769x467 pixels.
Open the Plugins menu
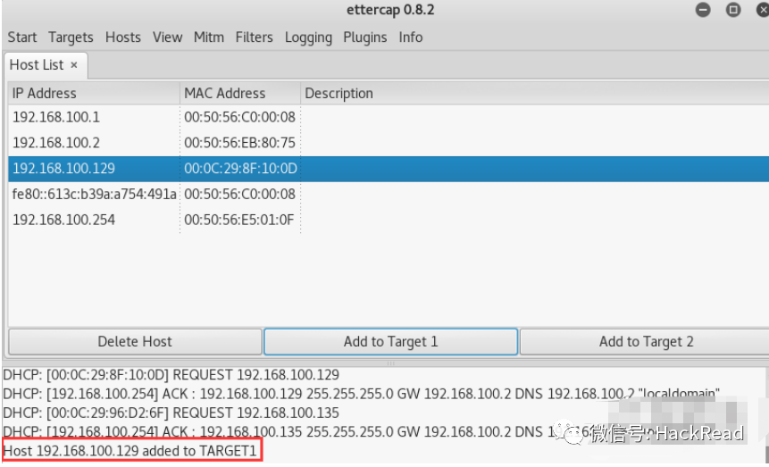click(x=365, y=38)
